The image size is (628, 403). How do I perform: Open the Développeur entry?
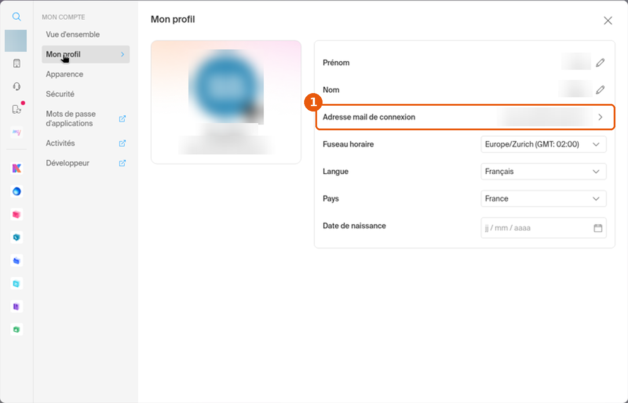(x=68, y=163)
